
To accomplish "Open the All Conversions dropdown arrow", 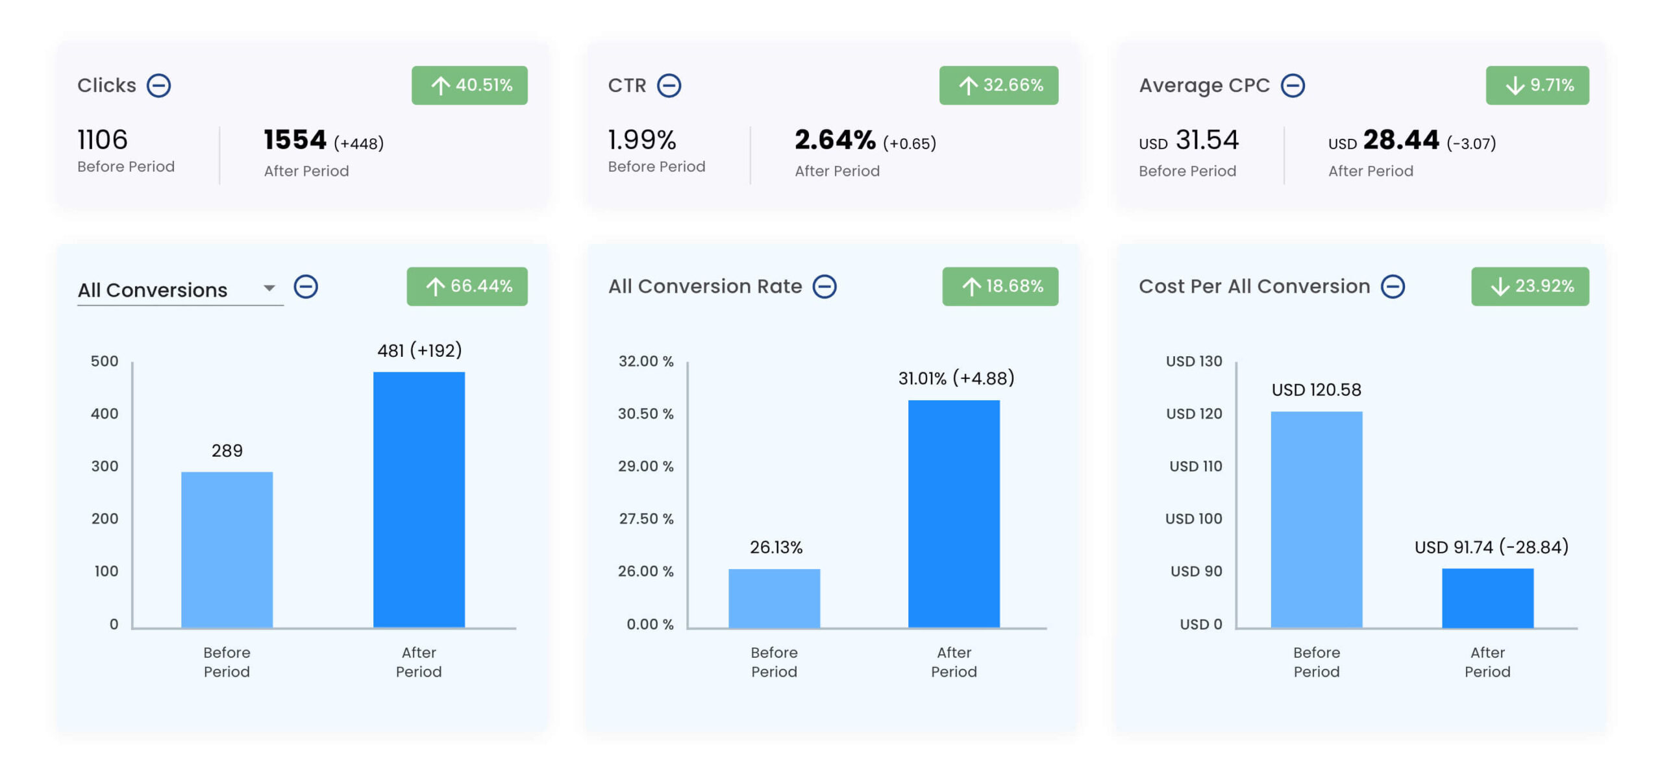I will pos(269,287).
